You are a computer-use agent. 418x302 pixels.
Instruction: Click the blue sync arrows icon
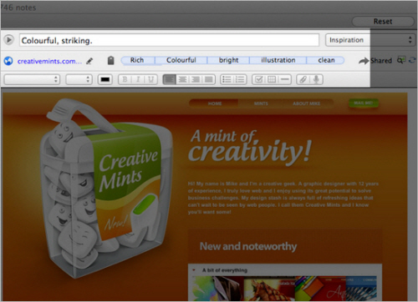(412, 60)
